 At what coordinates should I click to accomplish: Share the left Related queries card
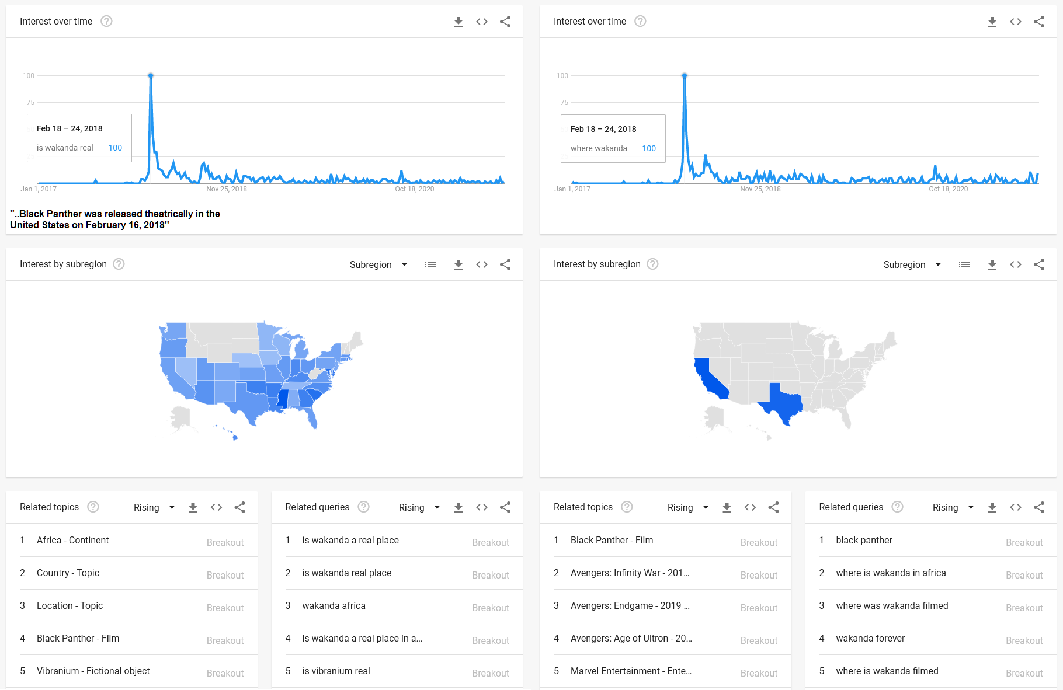coord(505,507)
